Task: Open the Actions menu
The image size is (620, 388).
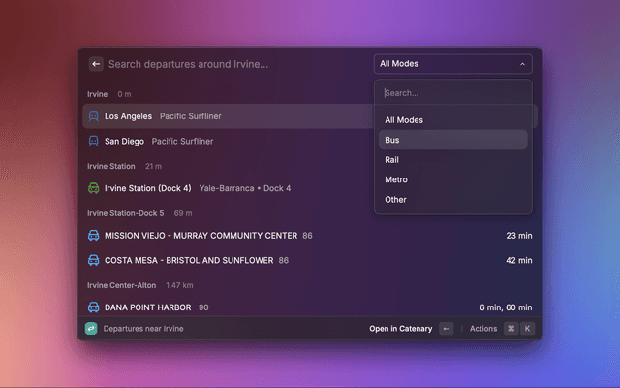Action: 483,329
